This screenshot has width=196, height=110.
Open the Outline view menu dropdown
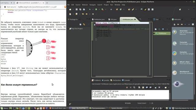click(x=167, y=29)
